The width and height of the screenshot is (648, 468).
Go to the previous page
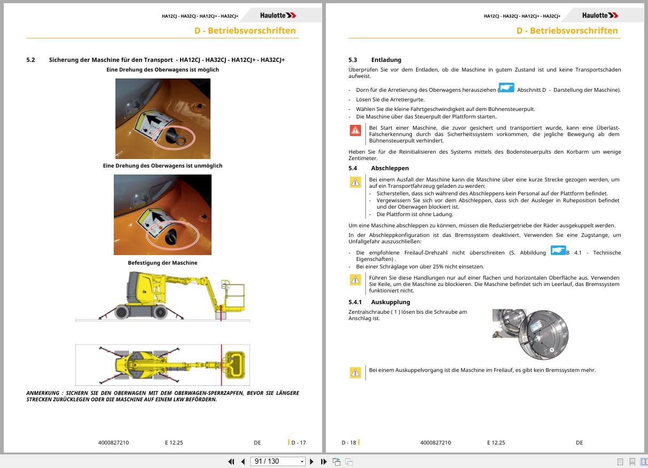243,462
